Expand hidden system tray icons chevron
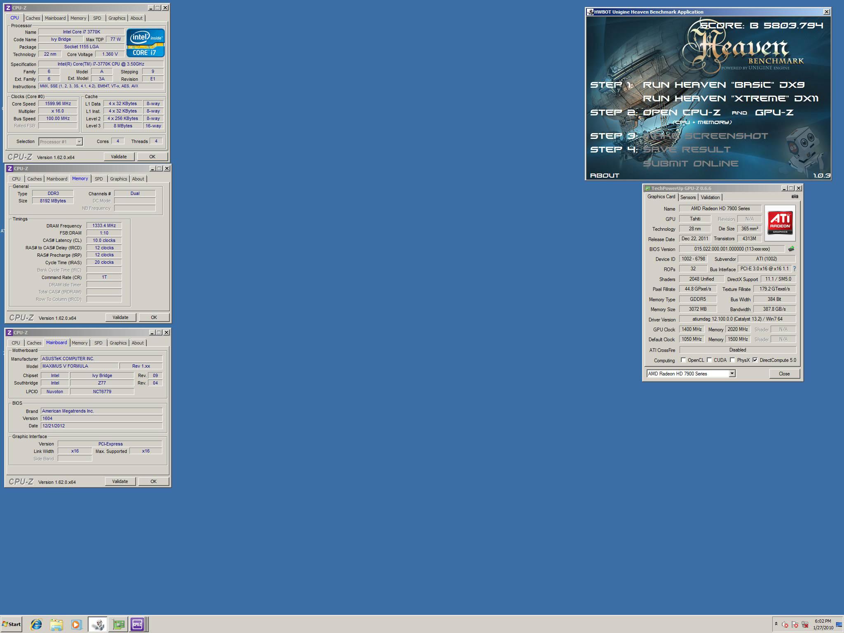844x633 pixels. point(776,624)
